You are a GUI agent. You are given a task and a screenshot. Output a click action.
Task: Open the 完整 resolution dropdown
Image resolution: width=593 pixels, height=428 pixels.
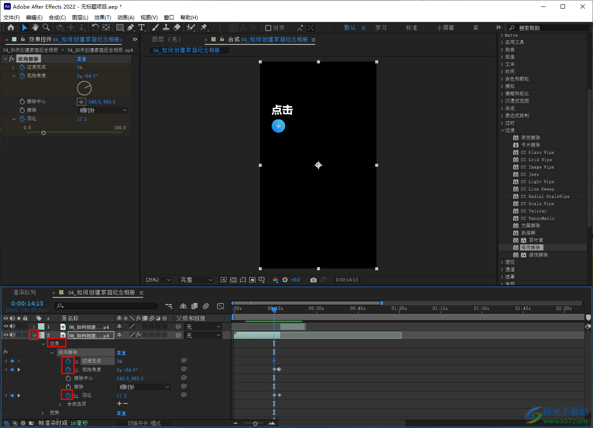tap(196, 280)
